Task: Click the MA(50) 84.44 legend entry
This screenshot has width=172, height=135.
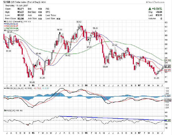Action: [x=12, y=28]
